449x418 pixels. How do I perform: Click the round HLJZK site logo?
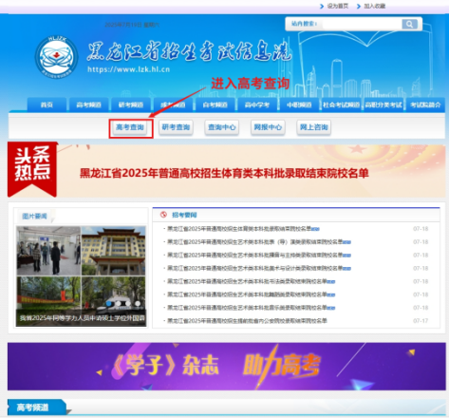click(x=57, y=57)
